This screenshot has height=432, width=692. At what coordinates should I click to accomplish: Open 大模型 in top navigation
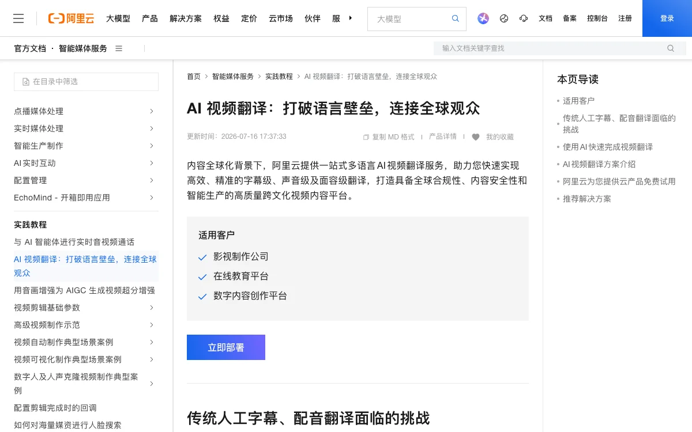click(118, 18)
